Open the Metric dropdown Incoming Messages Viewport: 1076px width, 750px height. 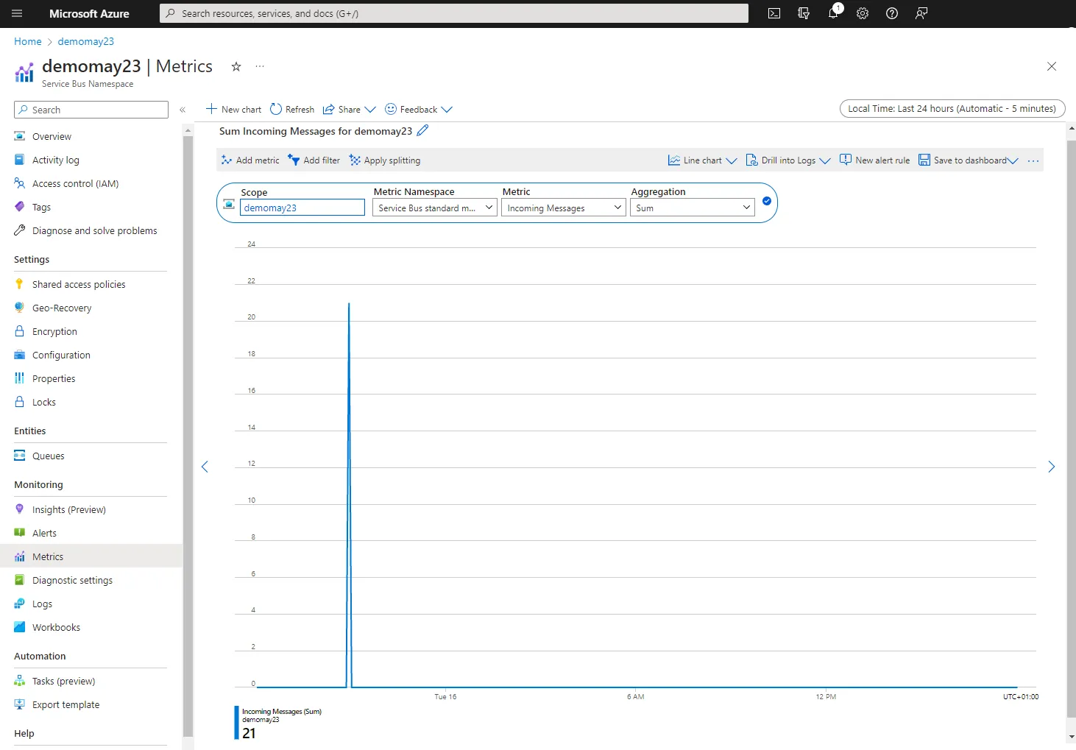(564, 208)
